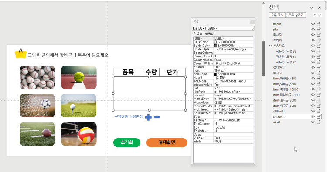Send selected object backward with down arrow
The image size is (327, 172).
coord(320,15)
